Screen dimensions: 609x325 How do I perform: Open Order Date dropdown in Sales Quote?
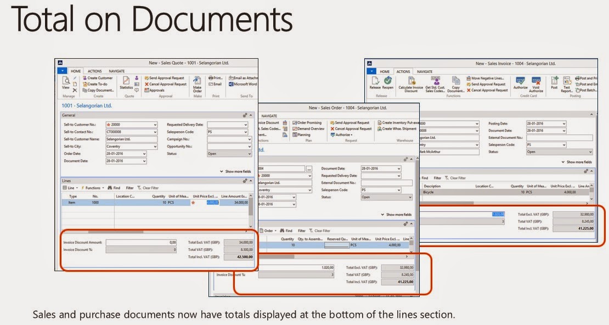tap(144, 154)
